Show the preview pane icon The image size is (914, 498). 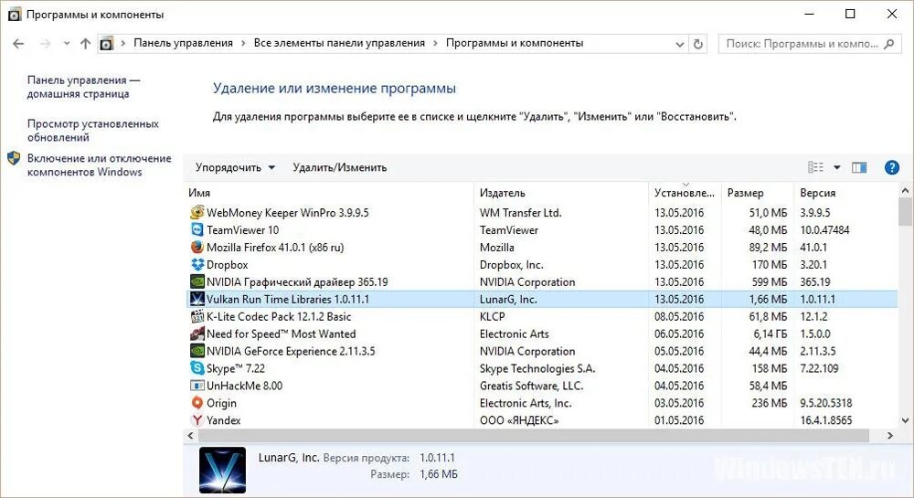pos(858,168)
